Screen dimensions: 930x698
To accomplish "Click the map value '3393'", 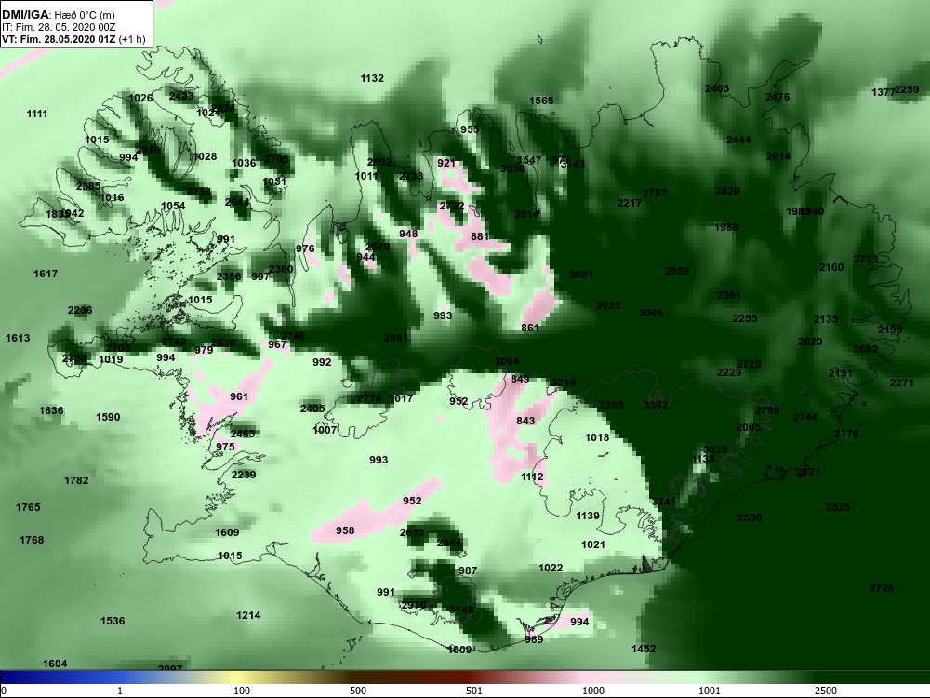I will click(611, 406).
